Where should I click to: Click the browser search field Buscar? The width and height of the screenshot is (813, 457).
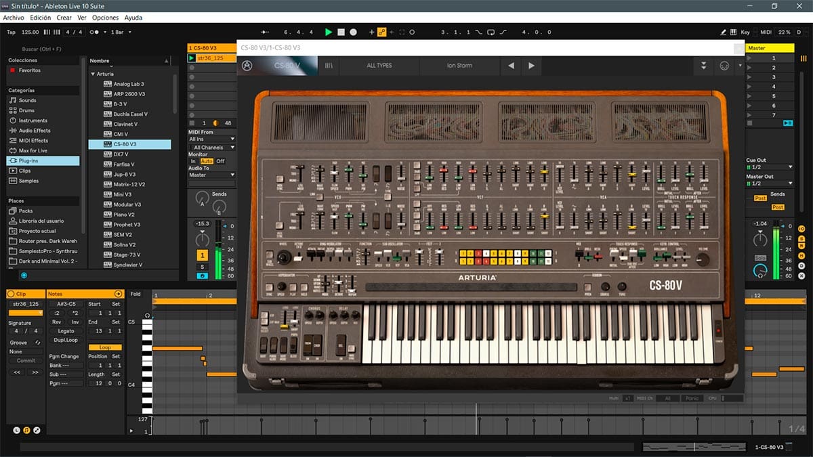42,49
